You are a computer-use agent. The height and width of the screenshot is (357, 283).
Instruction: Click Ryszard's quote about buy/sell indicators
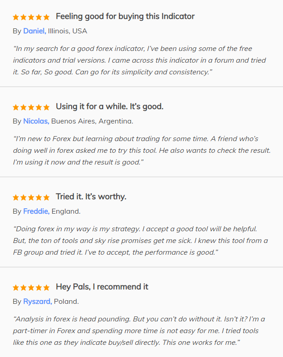tap(139, 331)
